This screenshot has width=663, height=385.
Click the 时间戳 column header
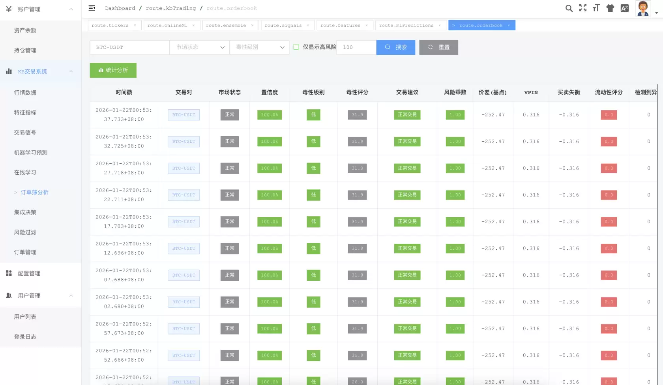(124, 92)
